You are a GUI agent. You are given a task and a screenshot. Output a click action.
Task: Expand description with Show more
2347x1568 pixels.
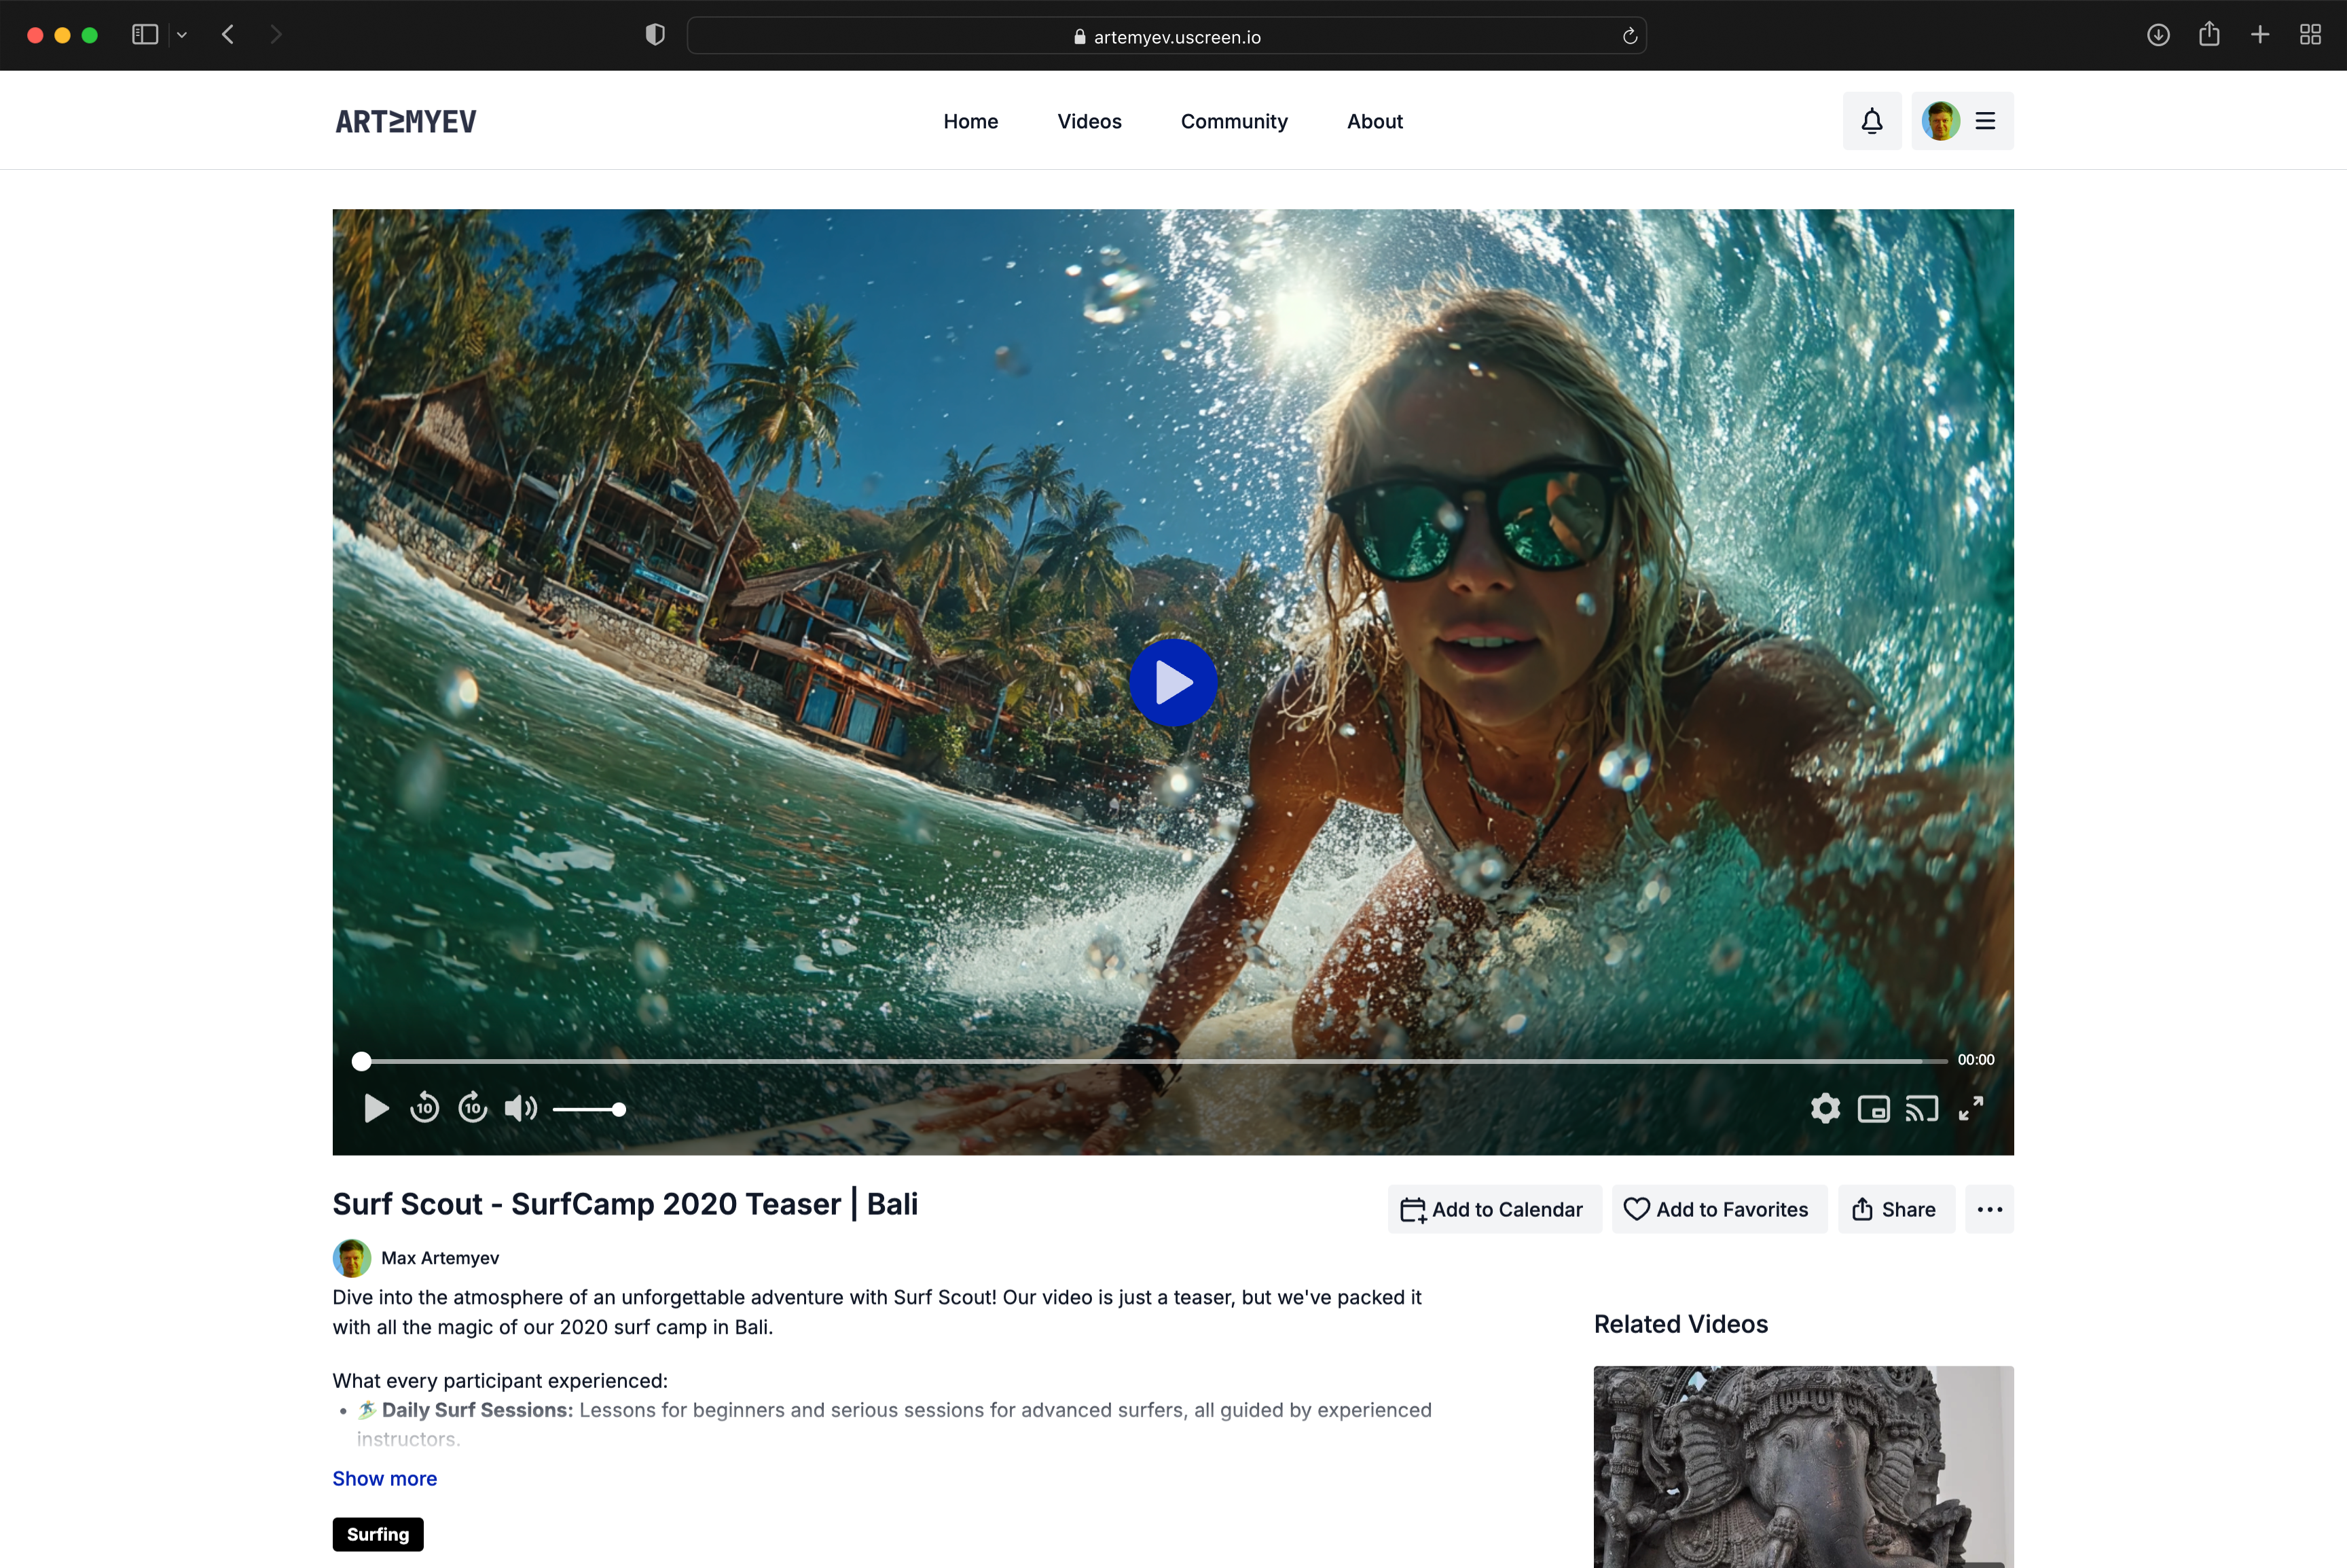[384, 1478]
